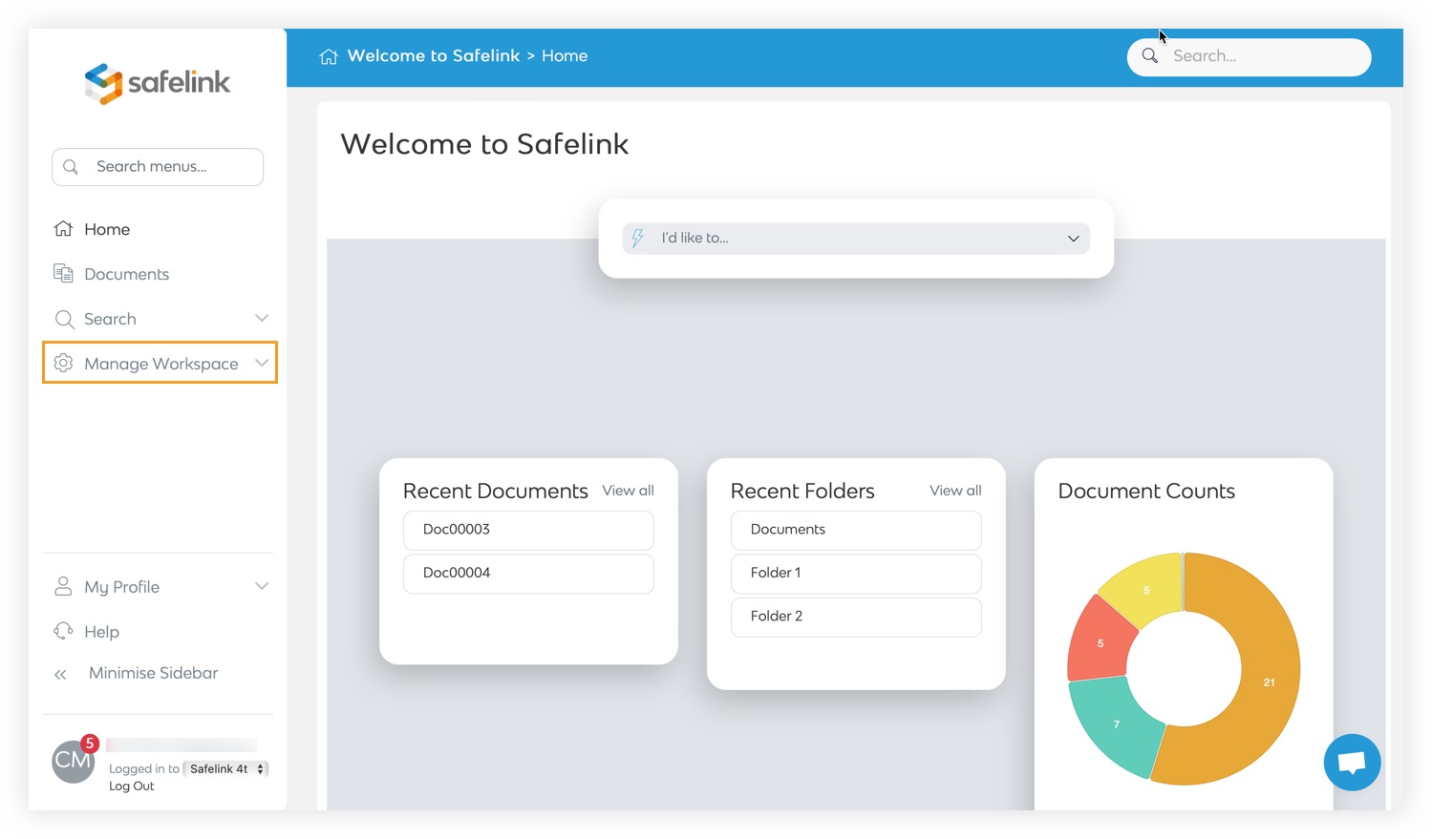Focus the Search menus... input field

click(158, 167)
